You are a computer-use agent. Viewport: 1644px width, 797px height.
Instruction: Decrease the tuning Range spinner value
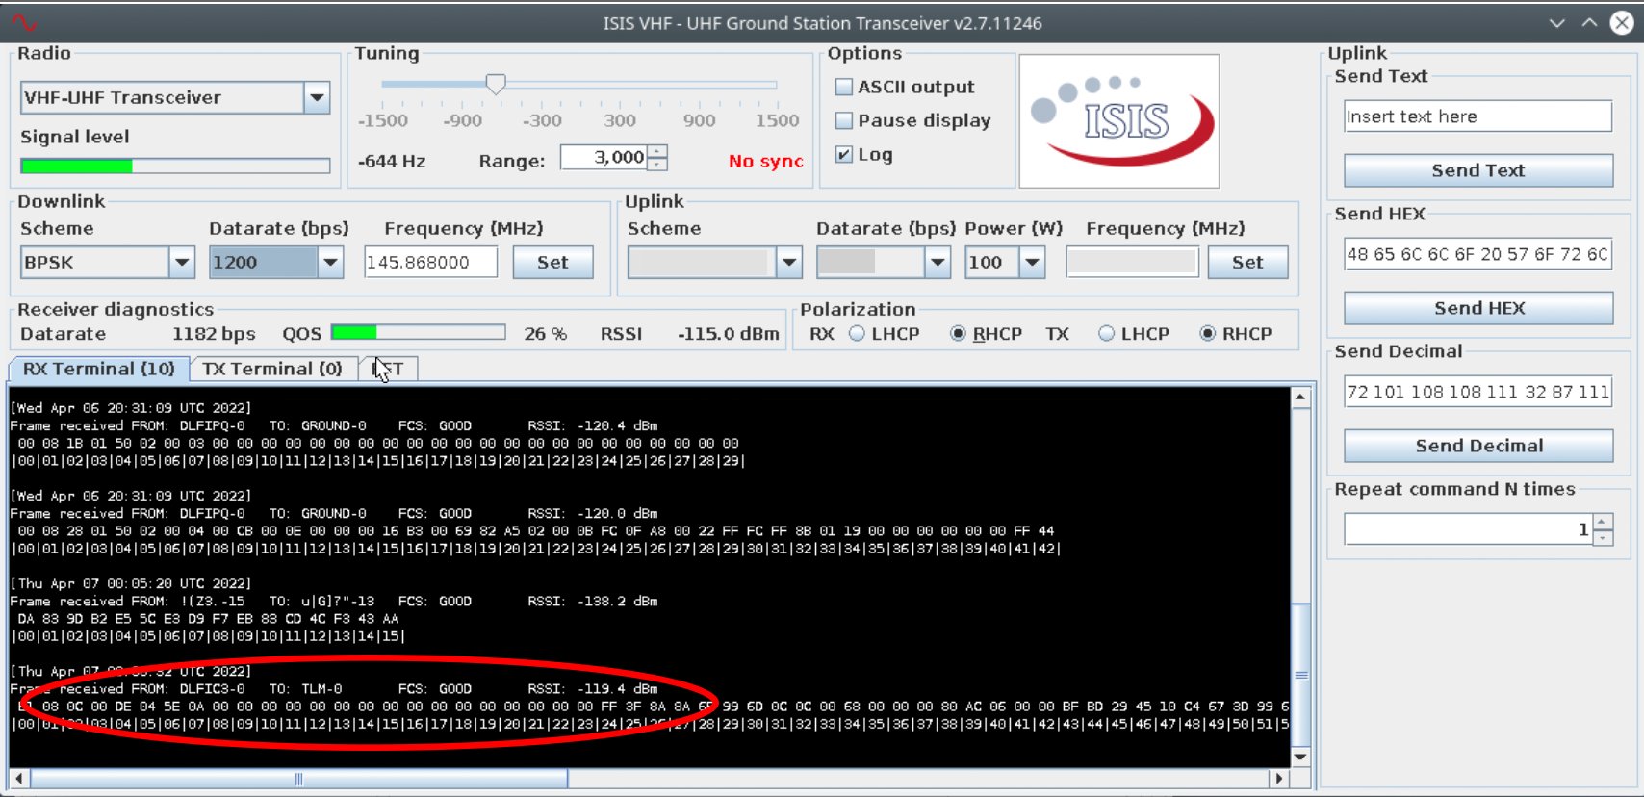657,164
